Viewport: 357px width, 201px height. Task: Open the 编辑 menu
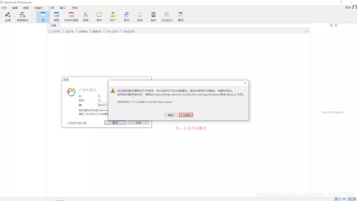[x=15, y=8]
